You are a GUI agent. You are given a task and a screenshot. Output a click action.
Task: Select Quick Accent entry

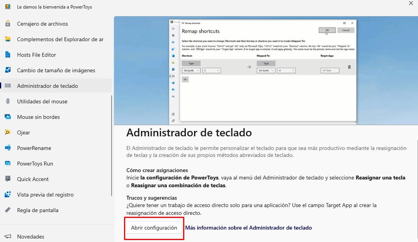pyautogui.click(x=56, y=179)
